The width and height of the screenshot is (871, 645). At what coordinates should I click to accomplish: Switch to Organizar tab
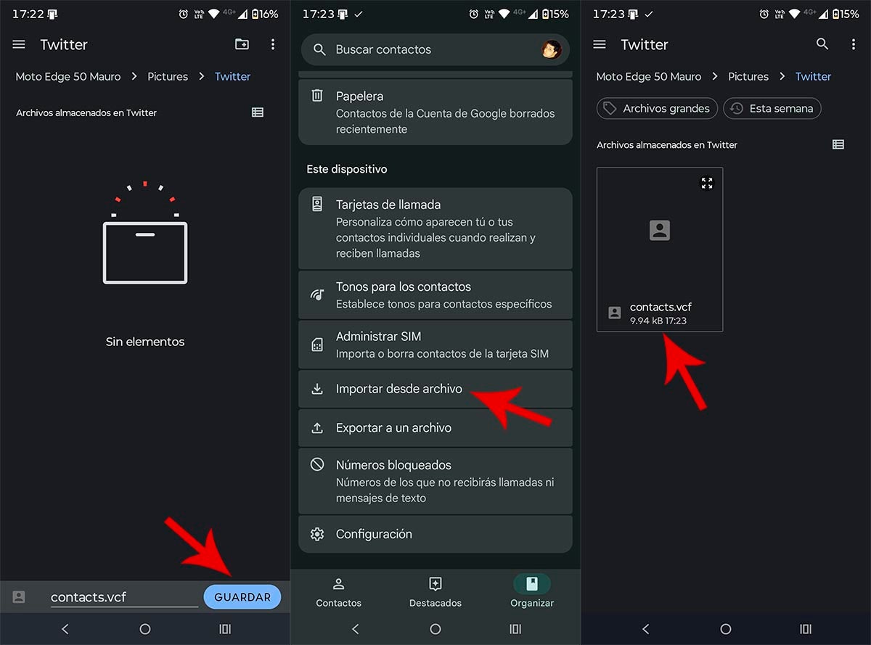coord(532,592)
